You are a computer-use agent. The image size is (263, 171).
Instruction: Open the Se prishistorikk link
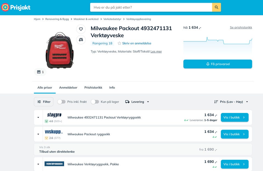click(x=241, y=27)
